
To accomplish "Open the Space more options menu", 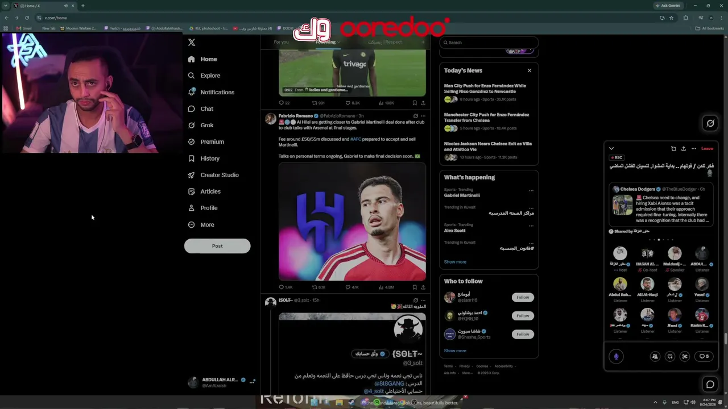I will [694, 149].
